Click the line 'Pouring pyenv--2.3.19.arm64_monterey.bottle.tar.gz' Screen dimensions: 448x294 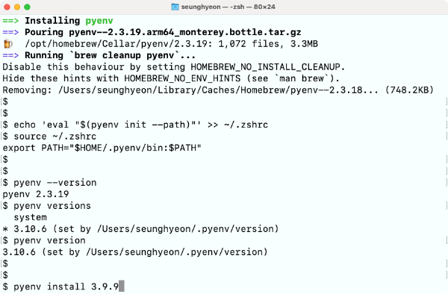coord(163,32)
